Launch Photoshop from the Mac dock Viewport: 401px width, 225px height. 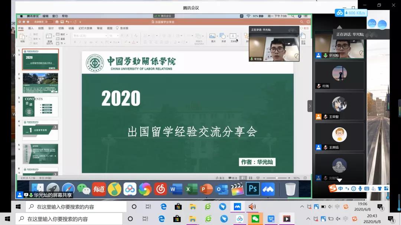pos(253,189)
